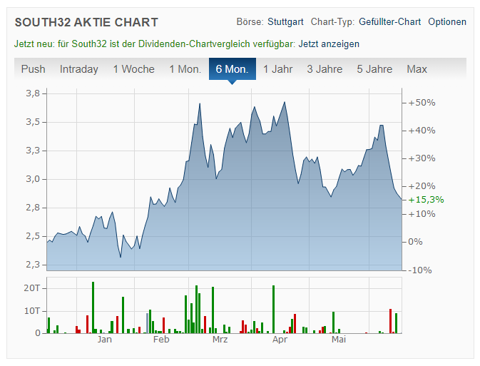The image size is (480, 366).
Task: Click the 3,8 price axis label
Action: (33, 93)
